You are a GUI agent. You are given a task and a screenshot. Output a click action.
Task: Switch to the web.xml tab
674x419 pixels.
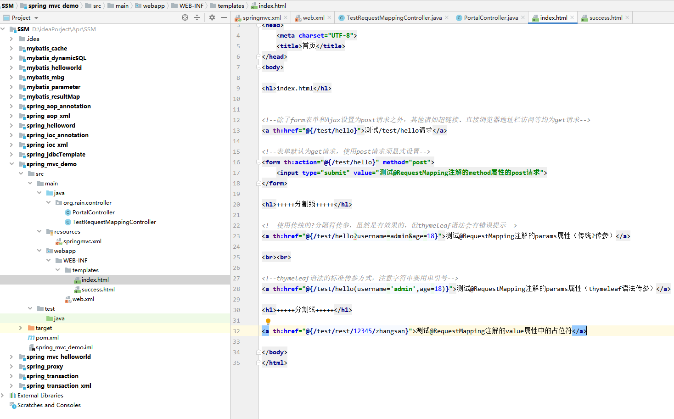pyautogui.click(x=314, y=18)
